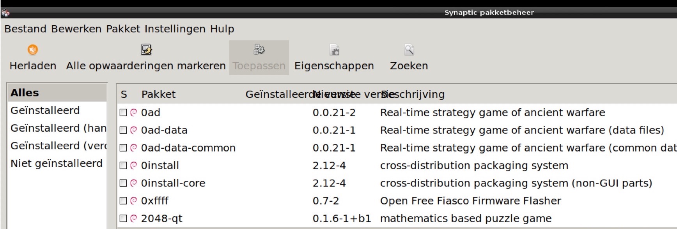The height and width of the screenshot is (229, 677).
Task: Click the Herladen reload icon
Action: point(33,50)
